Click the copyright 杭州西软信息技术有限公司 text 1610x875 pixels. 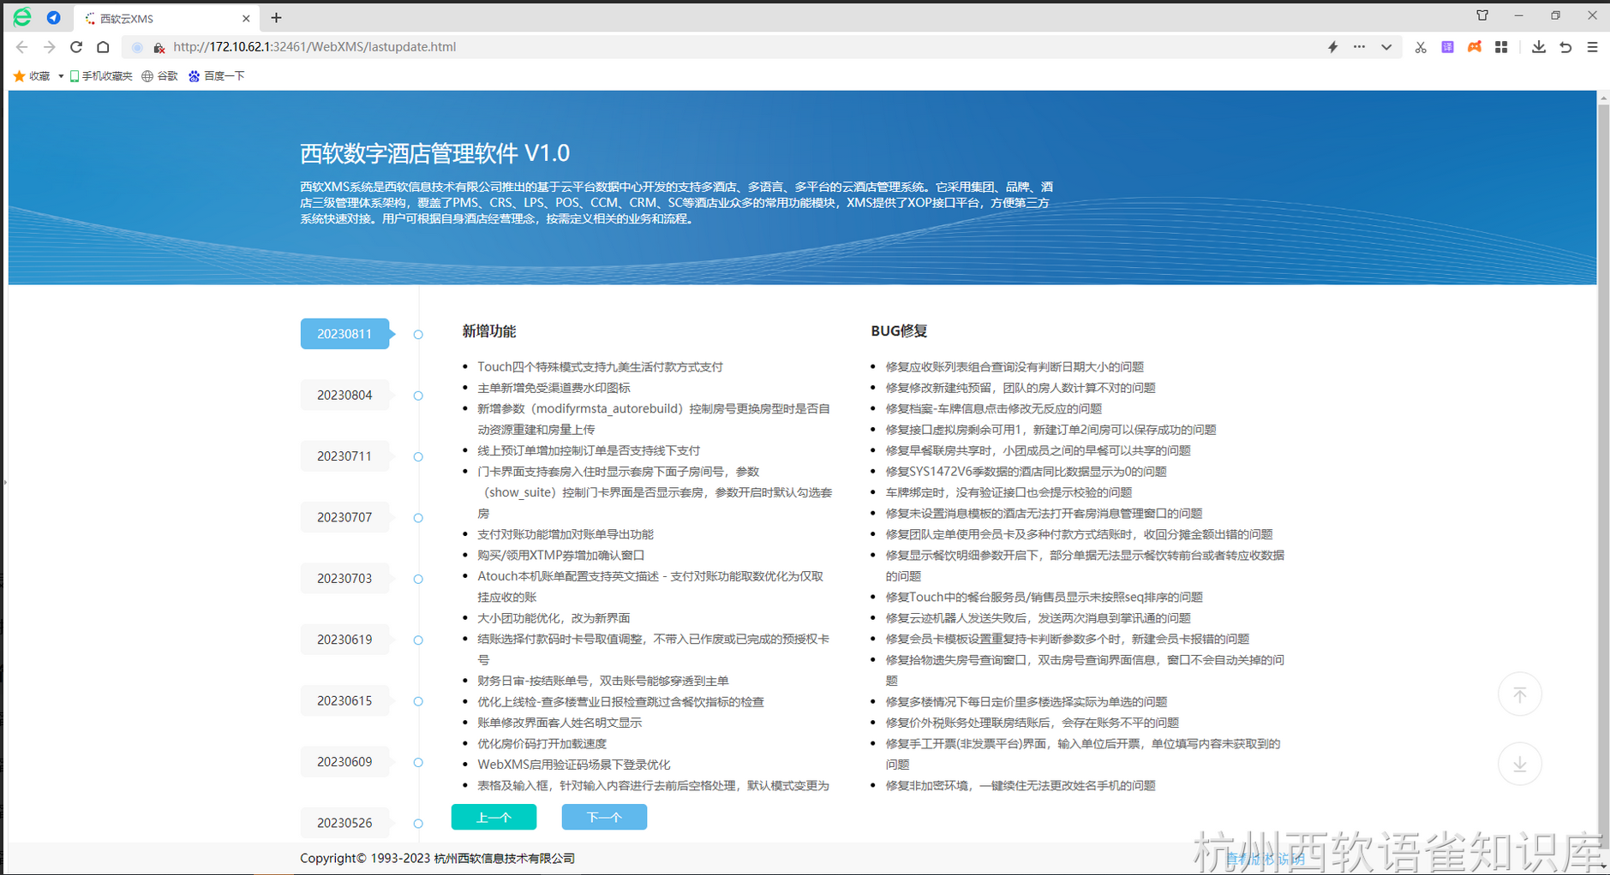[505, 858]
